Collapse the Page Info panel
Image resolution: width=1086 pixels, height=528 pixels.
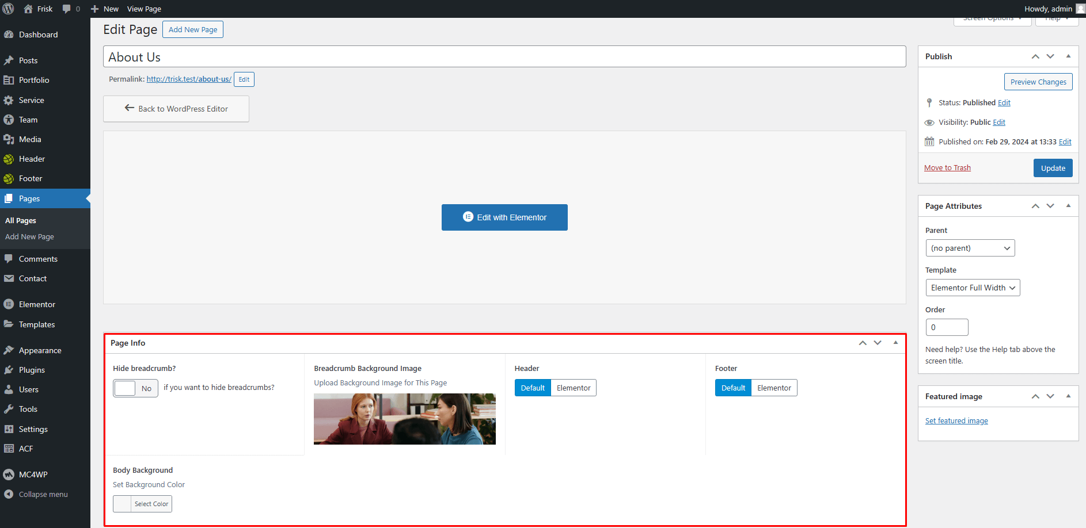coord(895,343)
